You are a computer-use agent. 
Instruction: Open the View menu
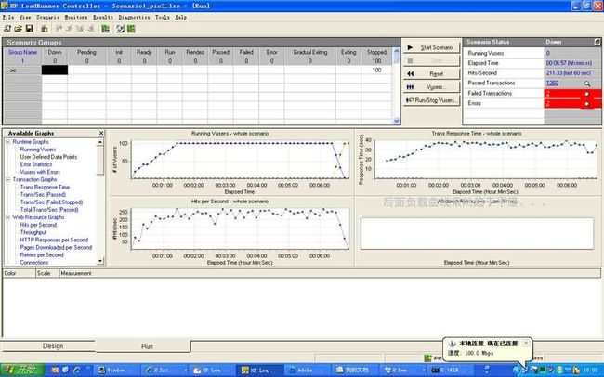(25, 18)
